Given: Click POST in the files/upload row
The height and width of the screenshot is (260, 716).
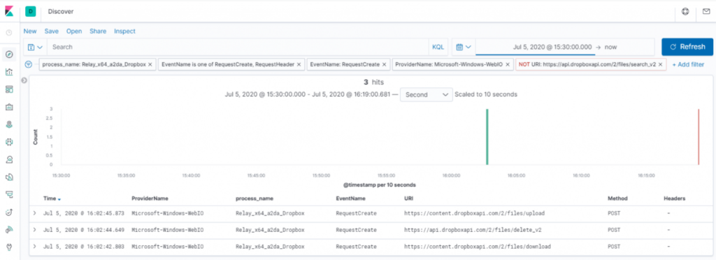Looking at the screenshot, I should [614, 213].
